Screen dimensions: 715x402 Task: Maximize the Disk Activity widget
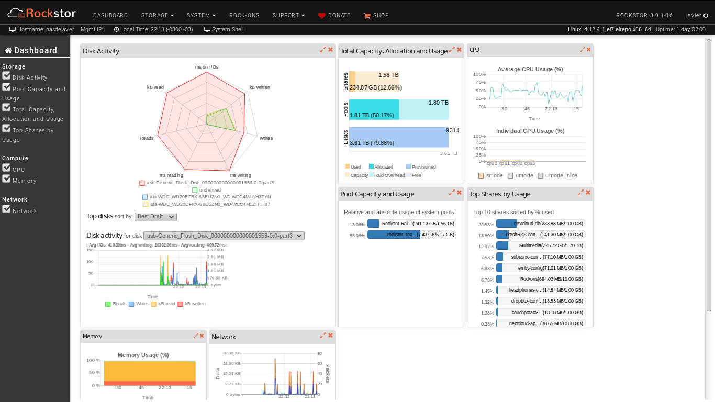point(323,50)
